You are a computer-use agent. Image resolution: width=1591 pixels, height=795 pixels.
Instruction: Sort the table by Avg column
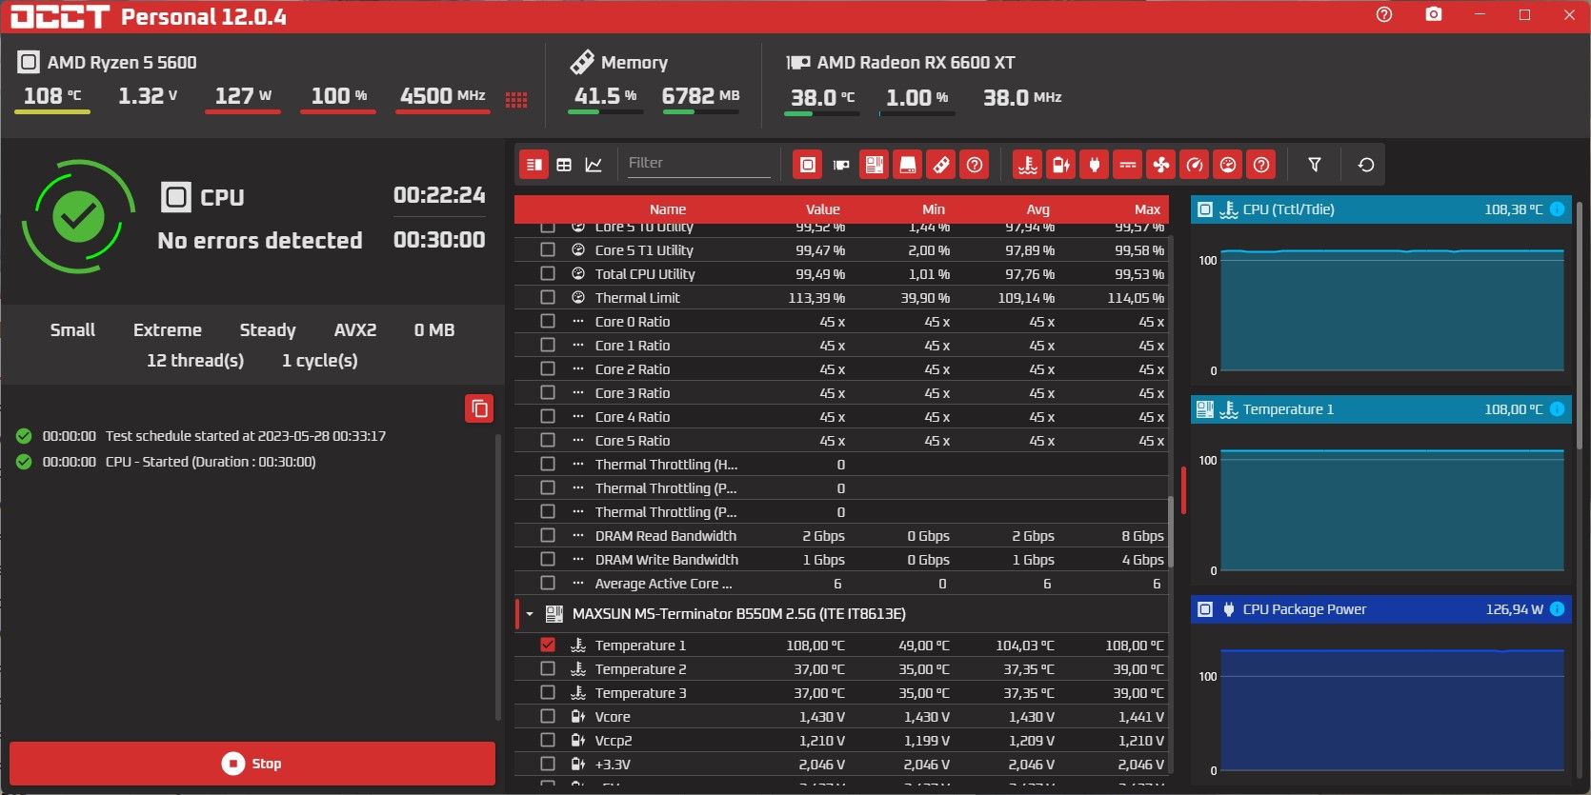point(1038,209)
